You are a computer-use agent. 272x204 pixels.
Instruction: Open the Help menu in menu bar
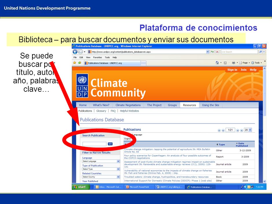[x=115, y=57]
